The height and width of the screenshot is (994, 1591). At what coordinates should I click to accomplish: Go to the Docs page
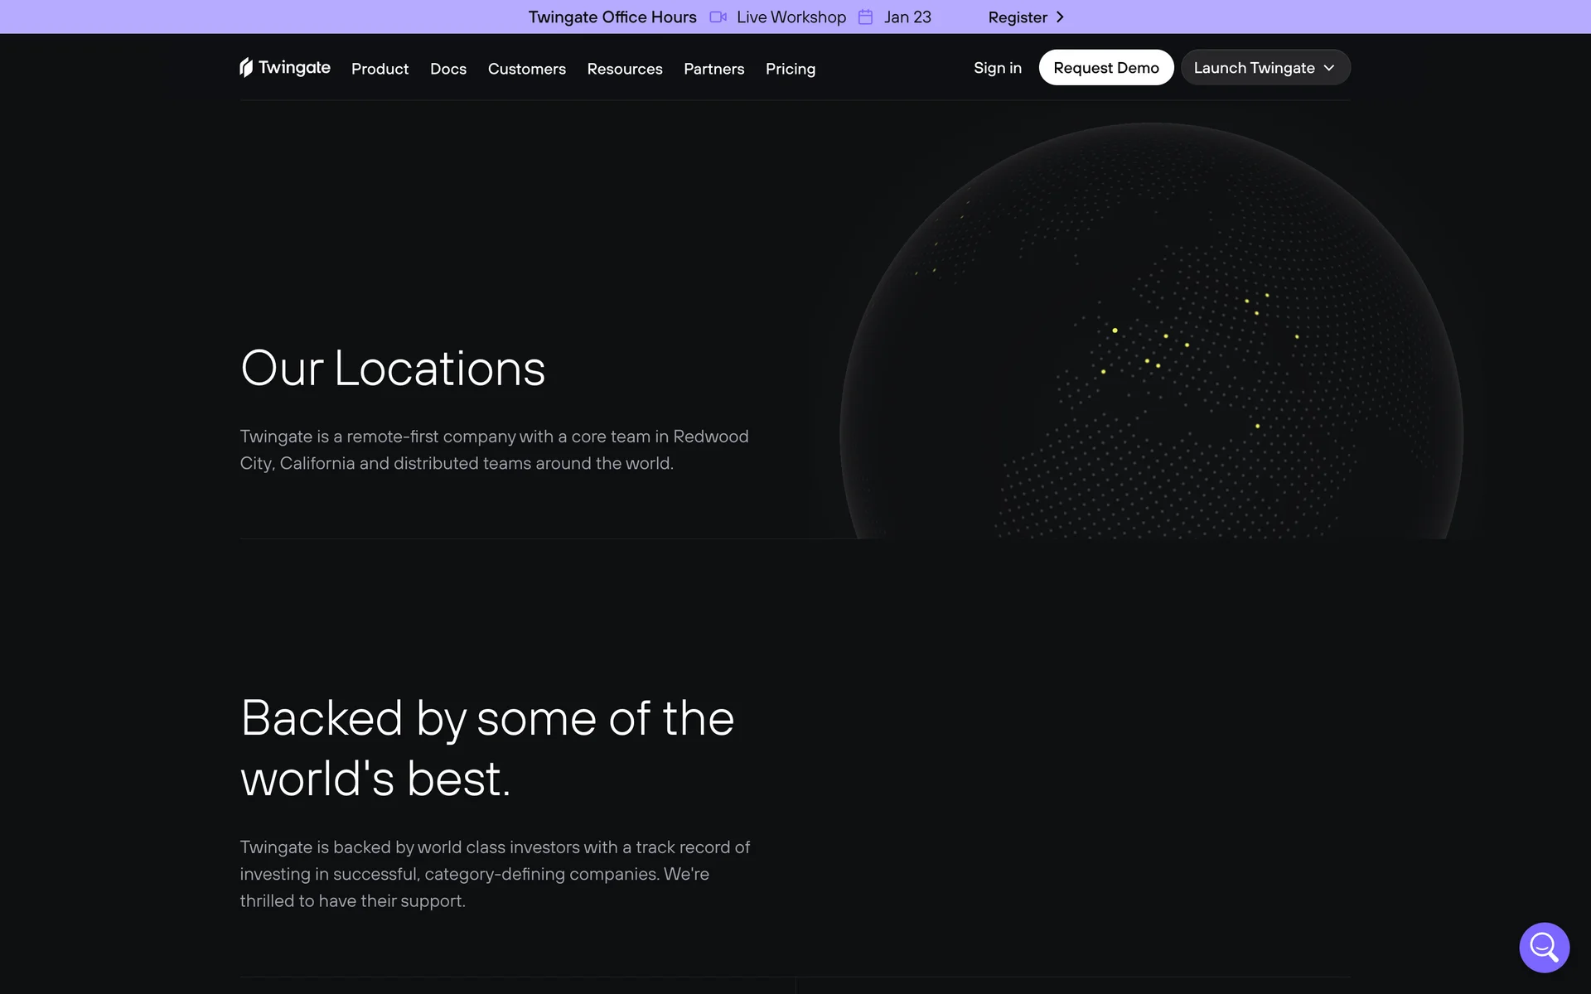(447, 69)
